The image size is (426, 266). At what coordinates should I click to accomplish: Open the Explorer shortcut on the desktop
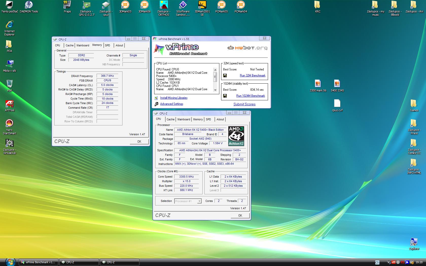click(x=414, y=244)
